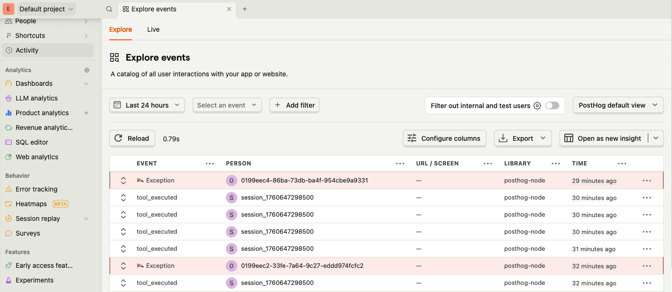672x292 pixels.
Task: Open the options menu for the Exception event row
Action: (x=647, y=180)
